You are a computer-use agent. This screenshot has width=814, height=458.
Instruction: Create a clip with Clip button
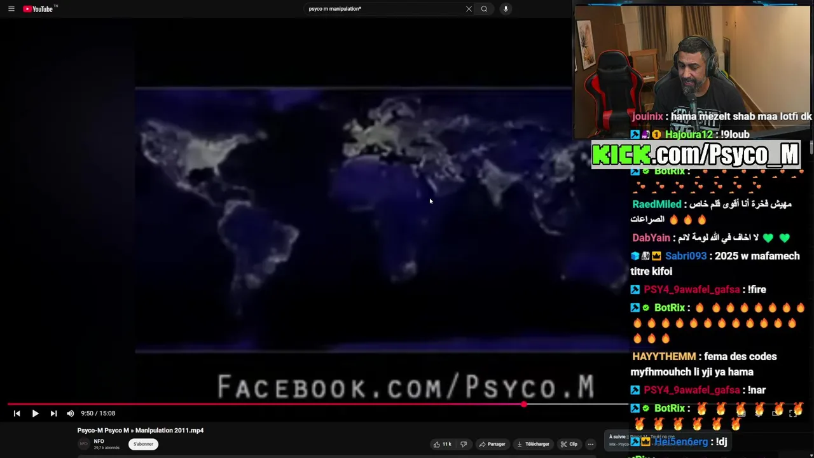pos(569,444)
